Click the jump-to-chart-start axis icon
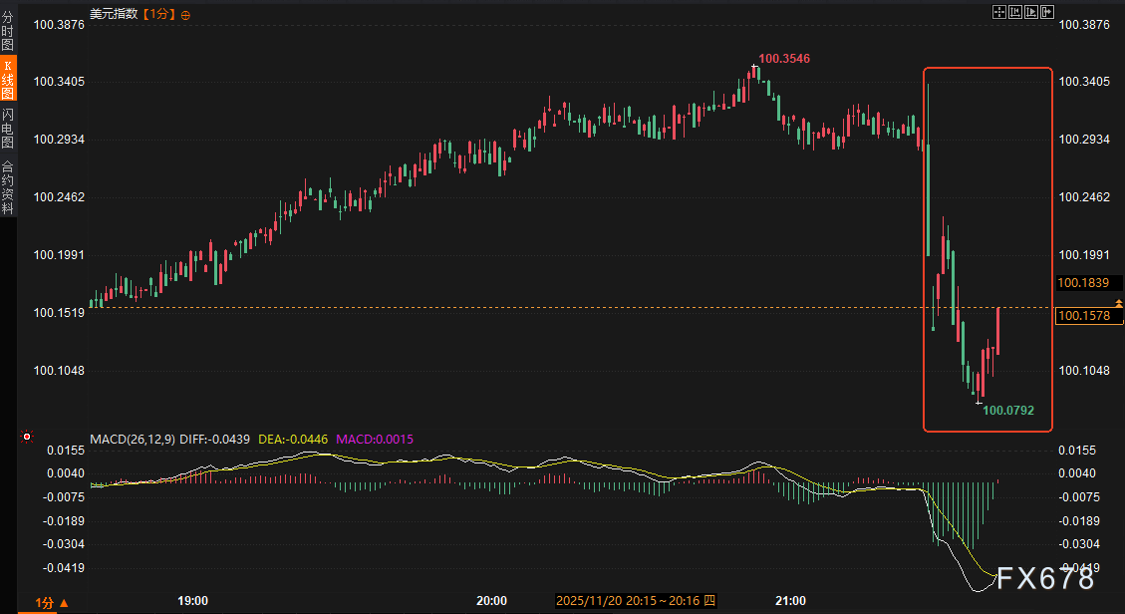Image resolution: width=1125 pixels, height=614 pixels. click(1015, 12)
